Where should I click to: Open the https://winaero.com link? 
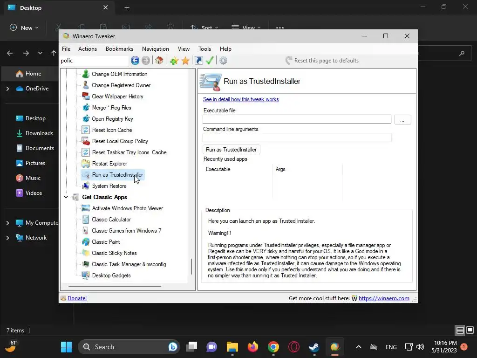pos(384,298)
